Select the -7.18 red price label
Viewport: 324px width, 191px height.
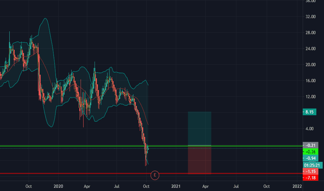pos(310,177)
